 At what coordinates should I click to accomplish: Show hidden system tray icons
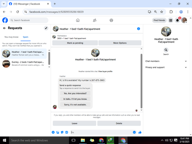coord(162,141)
